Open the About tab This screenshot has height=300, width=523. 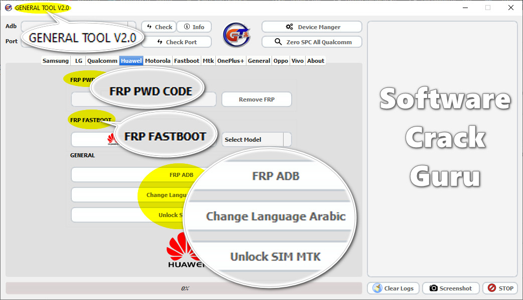[x=316, y=61]
